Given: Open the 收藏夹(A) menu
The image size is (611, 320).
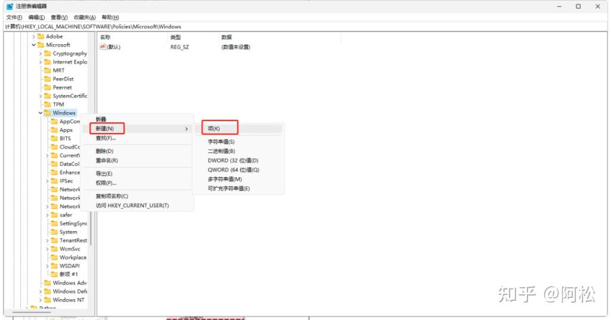Looking at the screenshot, I should (x=84, y=17).
